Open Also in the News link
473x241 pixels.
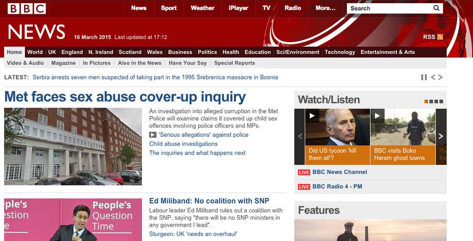(140, 63)
